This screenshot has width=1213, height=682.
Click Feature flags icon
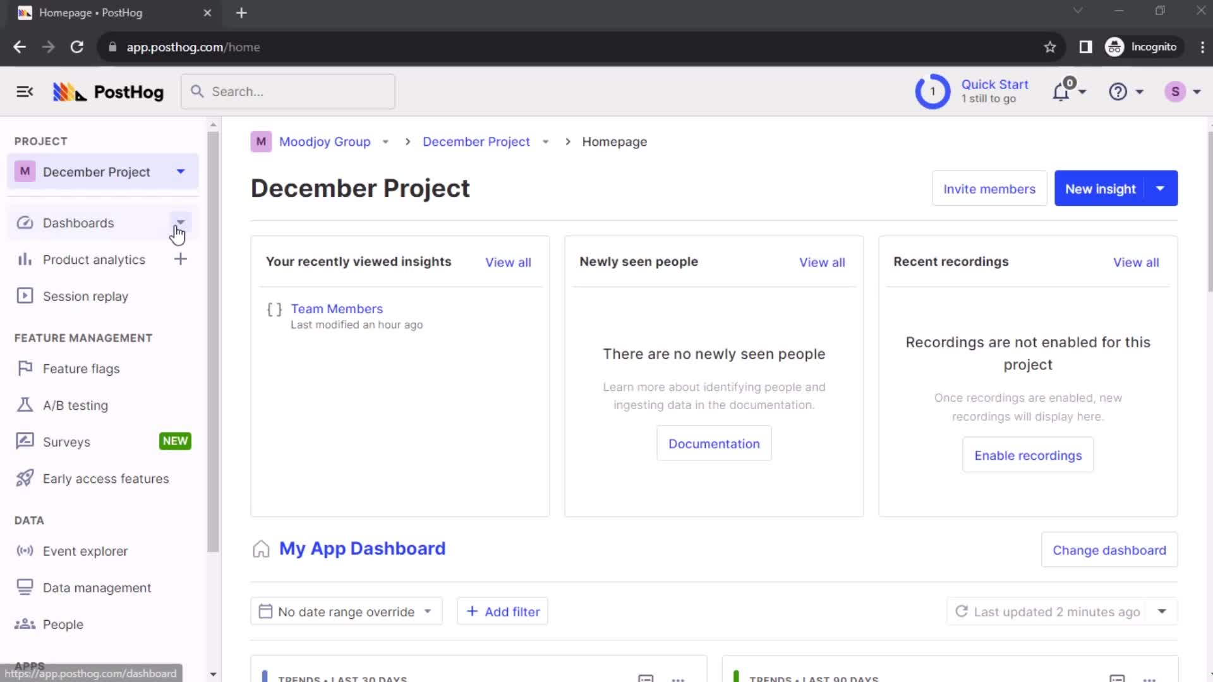point(24,368)
